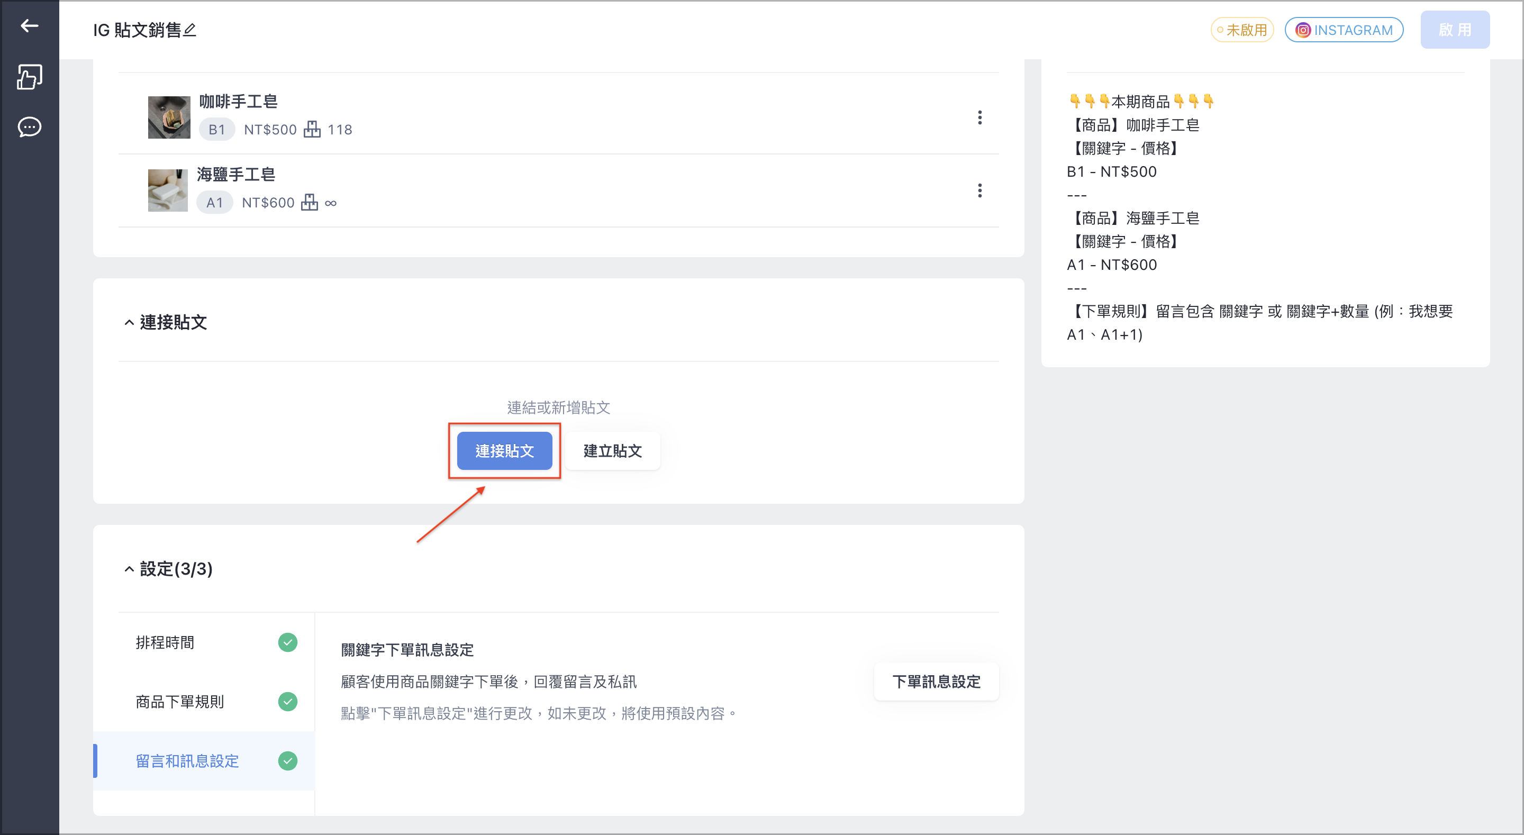
Task: Click the 【商品】海鹽手工皂 preview line
Action: pos(1133,218)
